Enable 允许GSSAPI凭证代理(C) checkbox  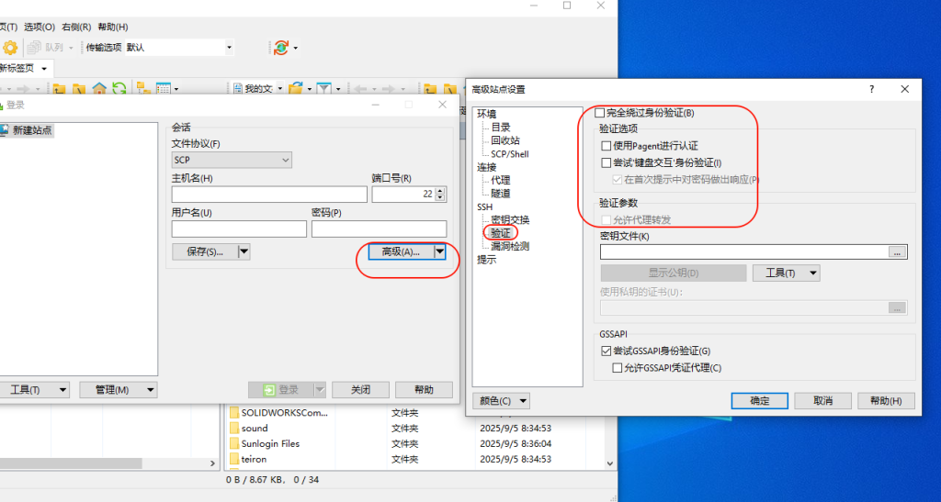(617, 368)
